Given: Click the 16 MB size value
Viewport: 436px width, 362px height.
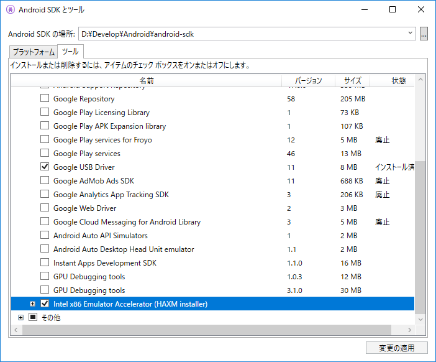Looking at the screenshot, I should tap(351, 263).
